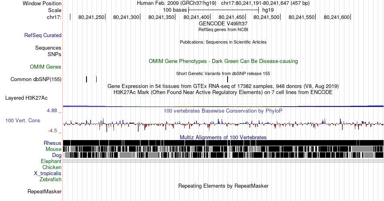This screenshot has height=201, width=384.
Task: Select the Zebrafish alignment row label
Action: [51, 179]
